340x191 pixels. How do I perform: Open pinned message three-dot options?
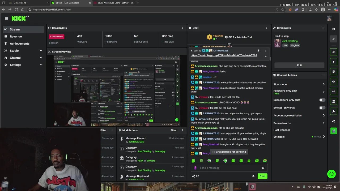[x=266, y=51]
